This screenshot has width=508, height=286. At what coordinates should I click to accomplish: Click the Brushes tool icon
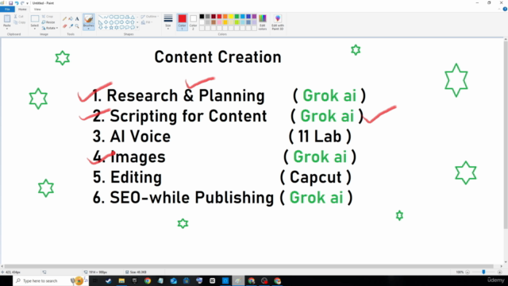(x=88, y=19)
